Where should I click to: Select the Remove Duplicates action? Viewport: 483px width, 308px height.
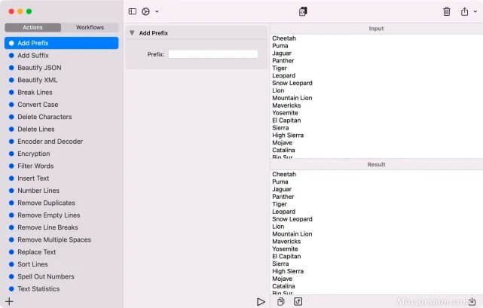(x=61, y=203)
